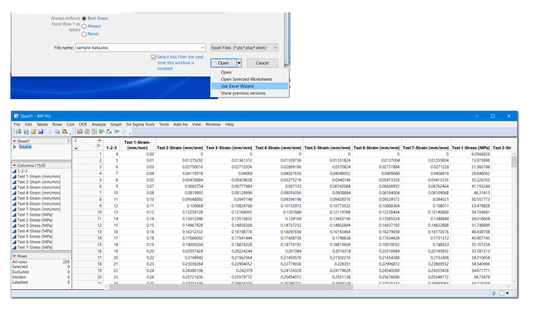Click the Save disk icon
Screen dimensions: 555x312
coord(41,132)
